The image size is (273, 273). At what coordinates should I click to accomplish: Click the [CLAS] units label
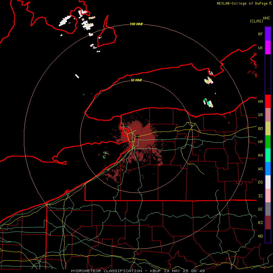point(256,21)
